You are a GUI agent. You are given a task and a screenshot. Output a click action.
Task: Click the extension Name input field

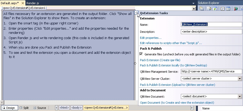[x=211, y=24]
